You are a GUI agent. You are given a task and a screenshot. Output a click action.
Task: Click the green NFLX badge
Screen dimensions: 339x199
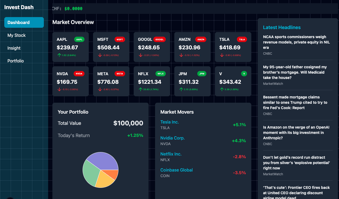tap(161, 74)
